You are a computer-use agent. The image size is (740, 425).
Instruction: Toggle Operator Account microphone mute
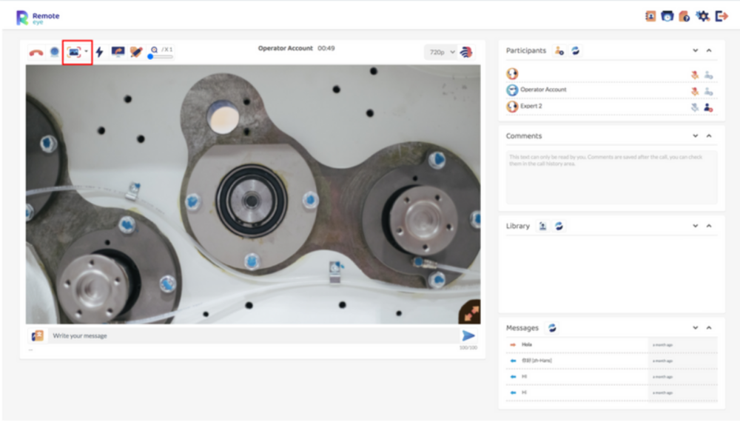(695, 91)
